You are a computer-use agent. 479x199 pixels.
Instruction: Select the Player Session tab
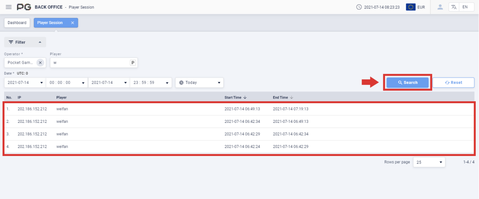pos(50,23)
